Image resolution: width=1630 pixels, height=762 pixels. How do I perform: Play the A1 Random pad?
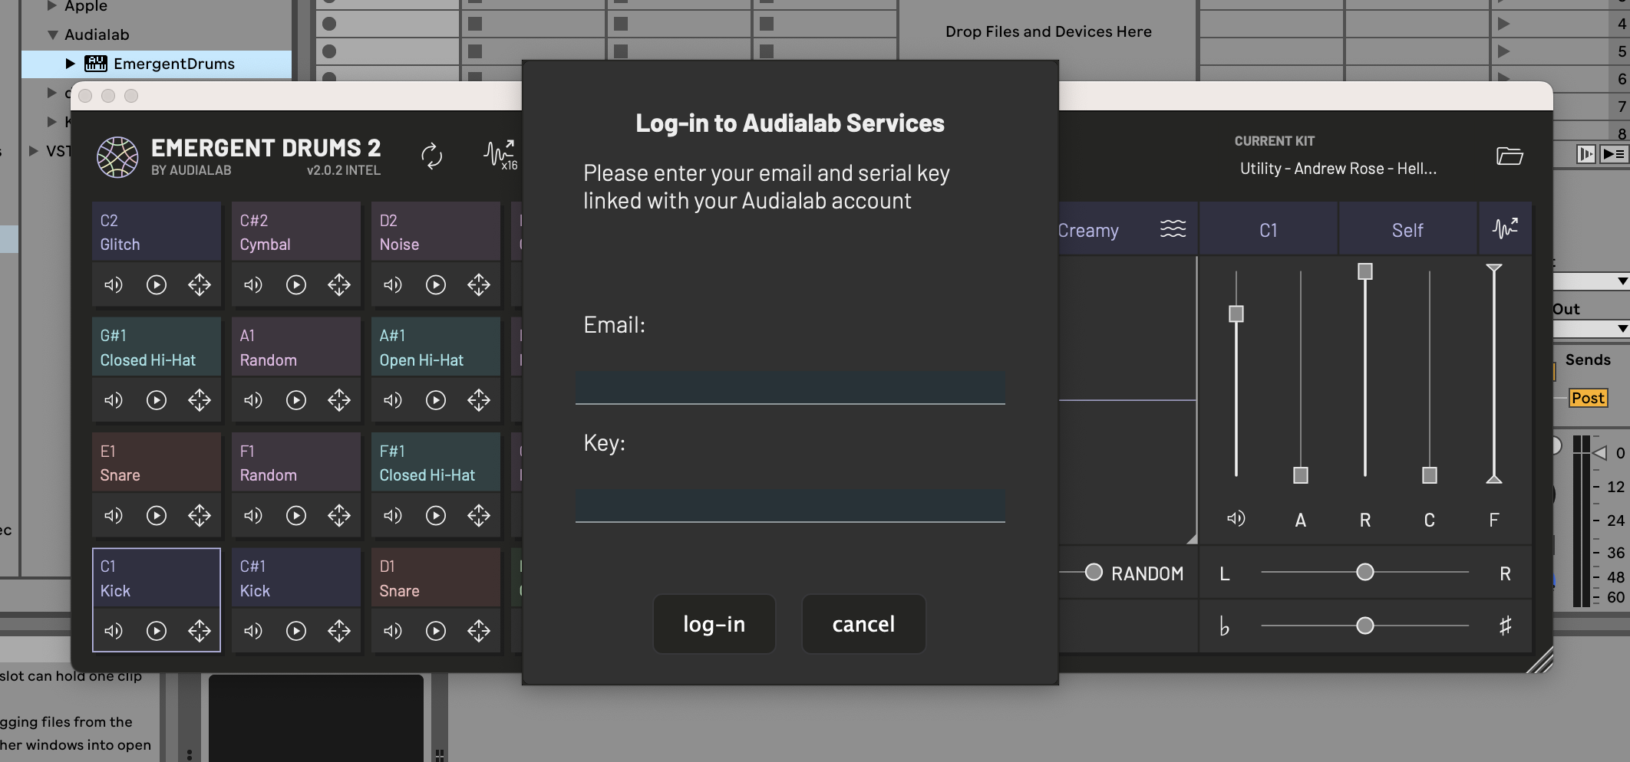tap(296, 400)
